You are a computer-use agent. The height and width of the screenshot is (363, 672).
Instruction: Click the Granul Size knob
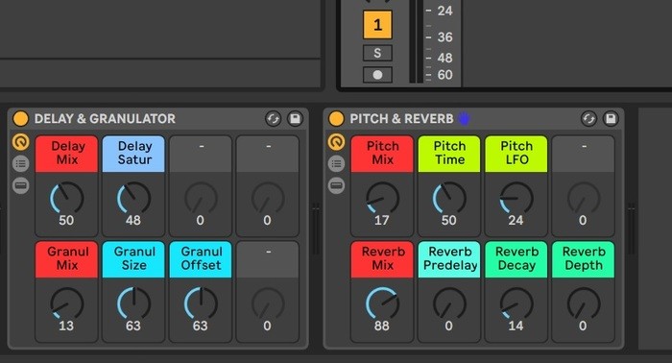point(133,303)
